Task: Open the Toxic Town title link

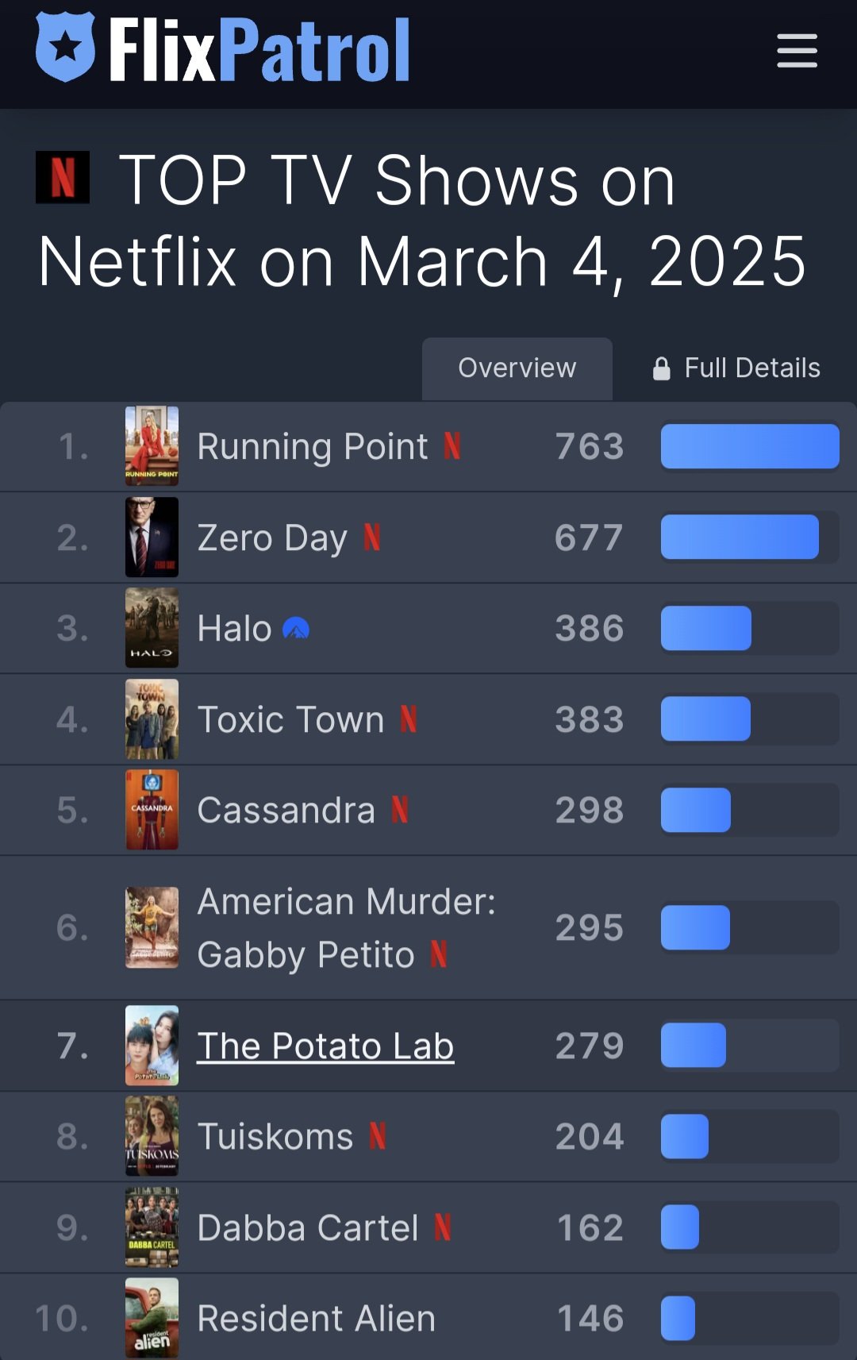Action: (290, 719)
